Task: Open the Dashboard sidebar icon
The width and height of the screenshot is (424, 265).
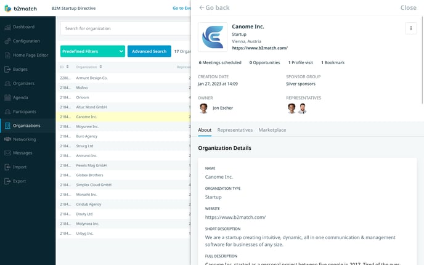Action: click(7, 27)
